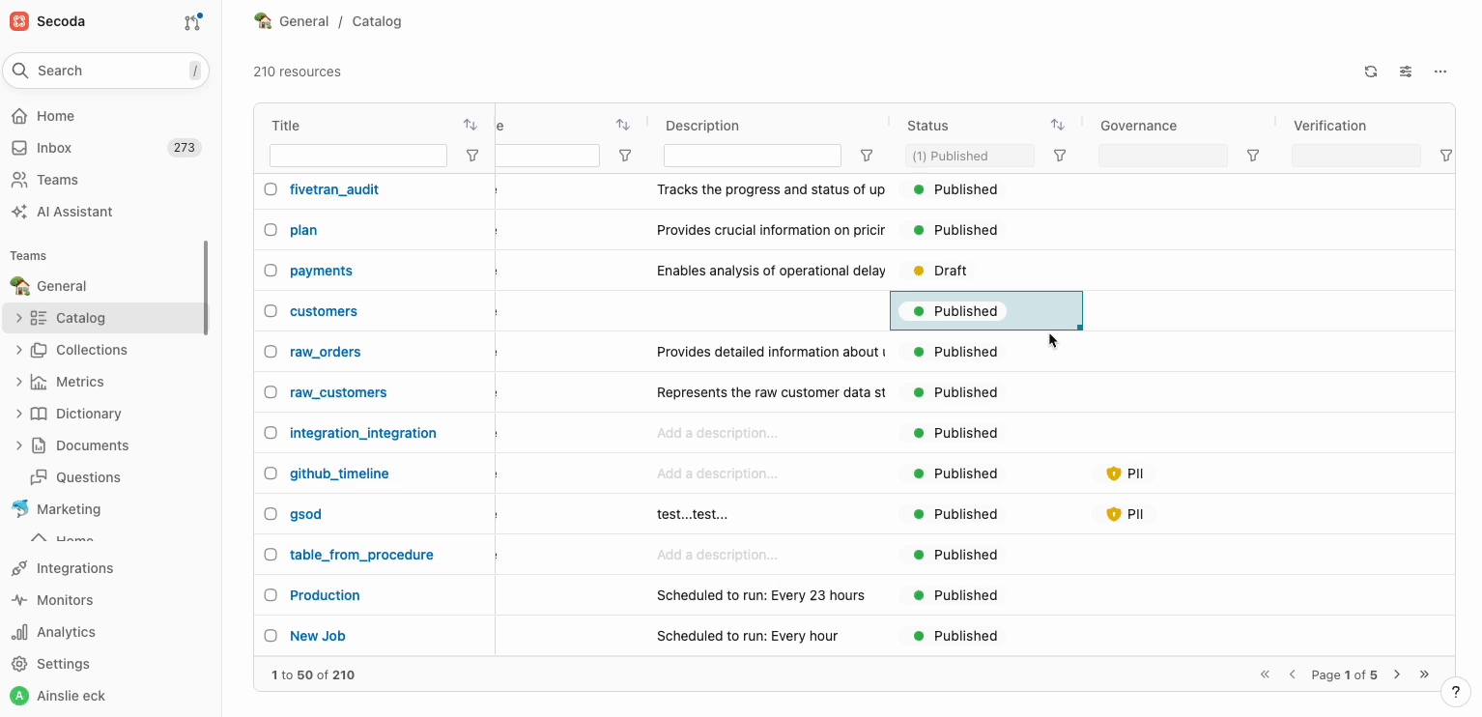
Task: Check the box for the payments row
Action: [x=271, y=271]
